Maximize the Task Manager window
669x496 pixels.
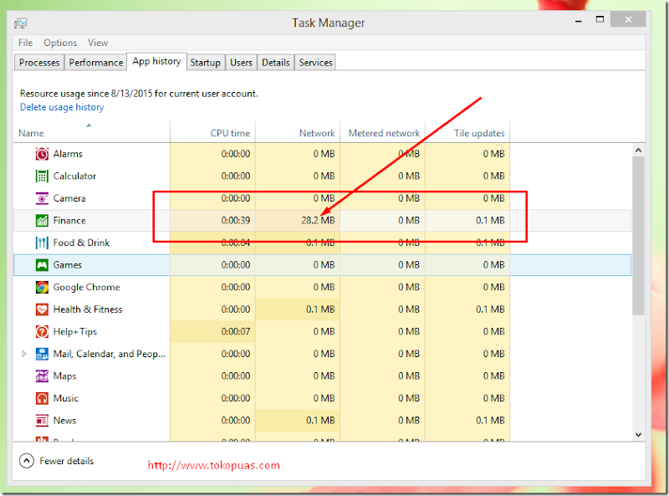[600, 19]
